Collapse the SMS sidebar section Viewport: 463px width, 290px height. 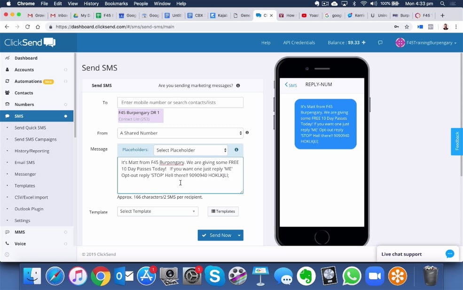click(x=37, y=116)
